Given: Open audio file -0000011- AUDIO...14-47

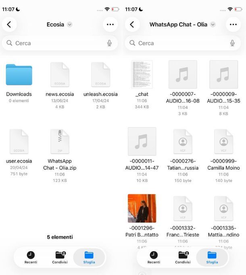Looking at the screenshot, I should click(142, 142).
